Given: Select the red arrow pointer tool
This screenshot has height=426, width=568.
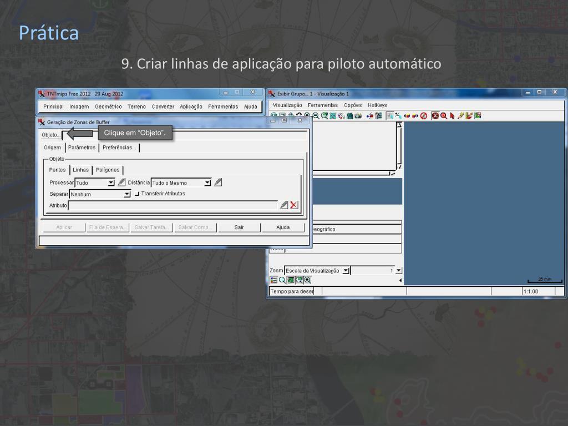Looking at the screenshot, I should tap(452, 116).
